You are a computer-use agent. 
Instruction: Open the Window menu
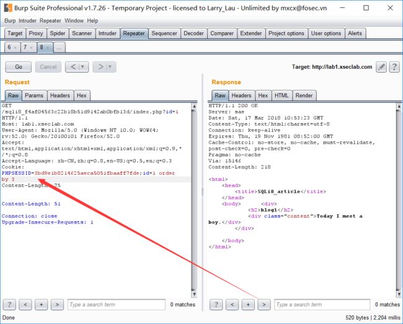point(74,21)
